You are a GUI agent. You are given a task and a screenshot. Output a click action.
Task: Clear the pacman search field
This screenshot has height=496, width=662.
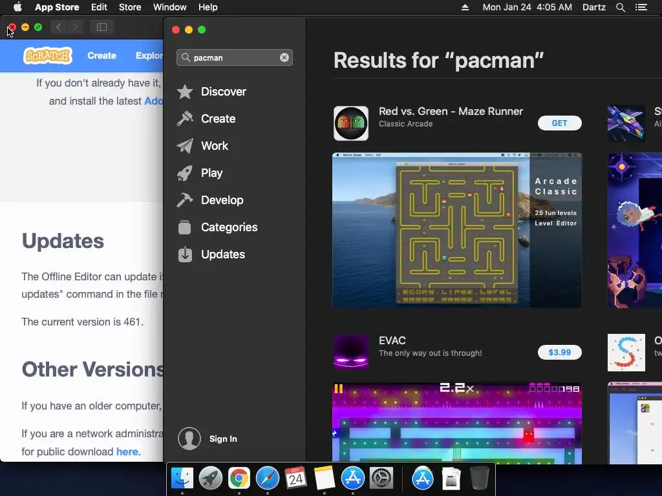click(x=284, y=57)
